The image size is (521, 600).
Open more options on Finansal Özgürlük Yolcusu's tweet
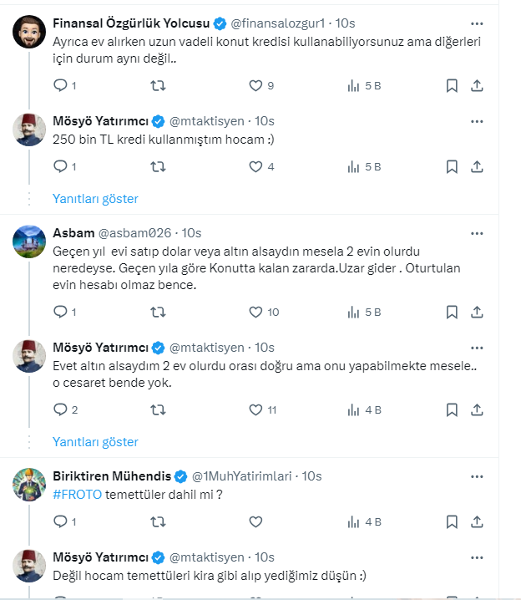pos(477,23)
